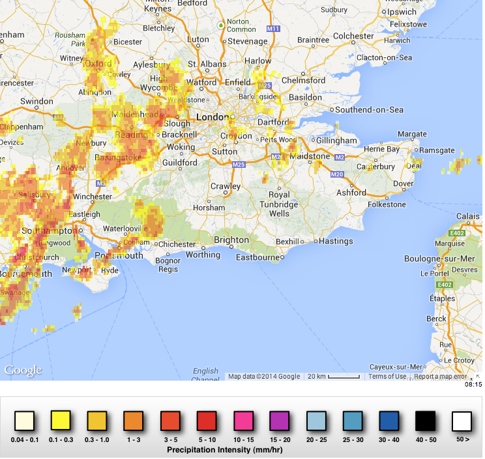Click the M4 motorway shield near Chippenham

click(x=59, y=118)
